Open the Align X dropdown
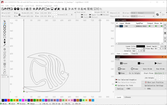This screenshot has height=105, width=167. tap(134, 13)
